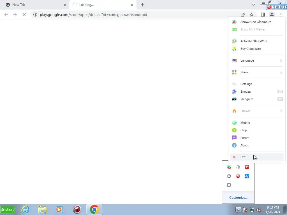The width and height of the screenshot is (287, 215).
Task: Click the US flag icon next to Language
Action: tap(234, 60)
